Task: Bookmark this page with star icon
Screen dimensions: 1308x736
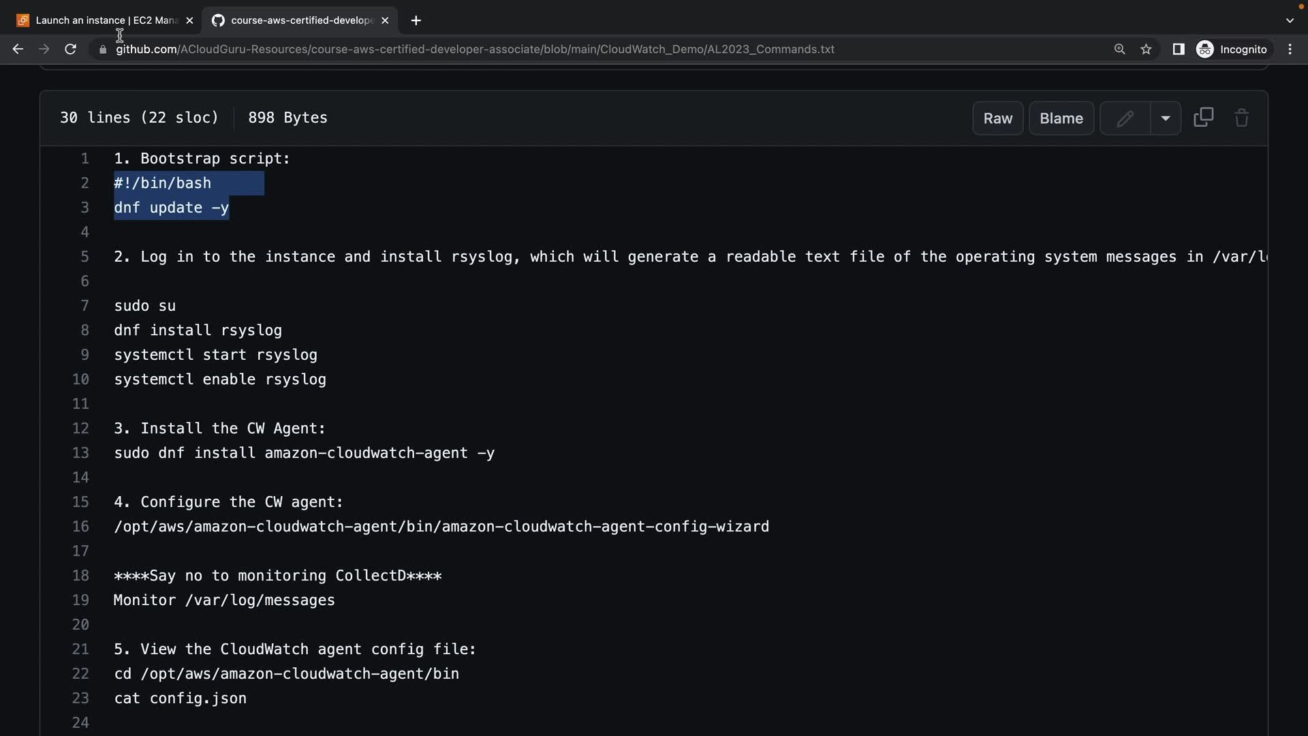Action: click(x=1146, y=49)
